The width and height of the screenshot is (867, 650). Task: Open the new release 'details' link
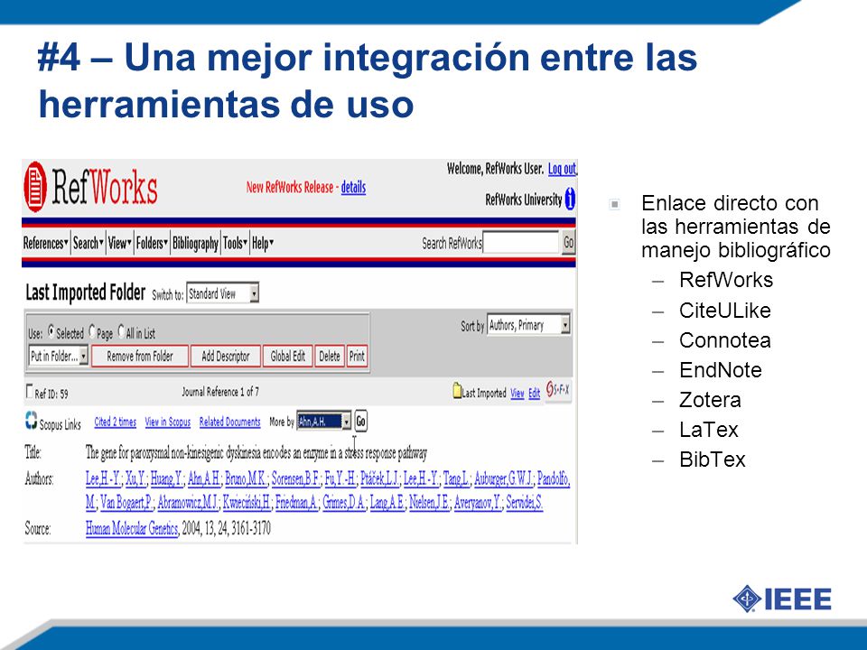(x=353, y=188)
